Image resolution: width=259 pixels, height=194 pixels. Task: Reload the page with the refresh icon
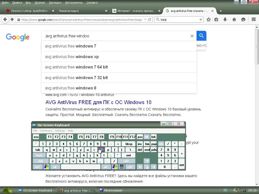(150, 19)
